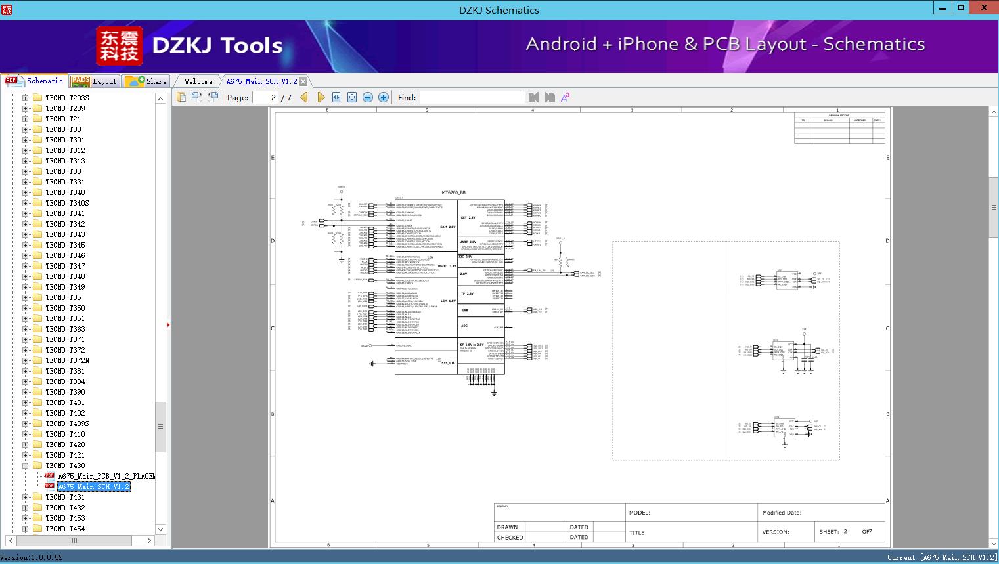Select TECNO T390 tree item
Screen dimensions: 999x564
pyautogui.click(x=65, y=392)
